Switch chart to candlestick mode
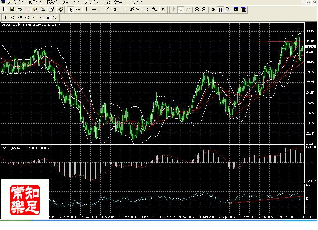The height and width of the screenshot is (230, 318). pyautogui.click(x=181, y=10)
